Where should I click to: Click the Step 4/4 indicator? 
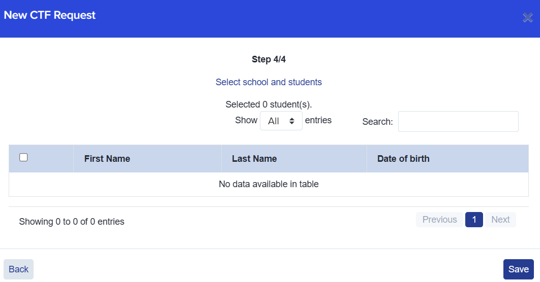[268, 59]
